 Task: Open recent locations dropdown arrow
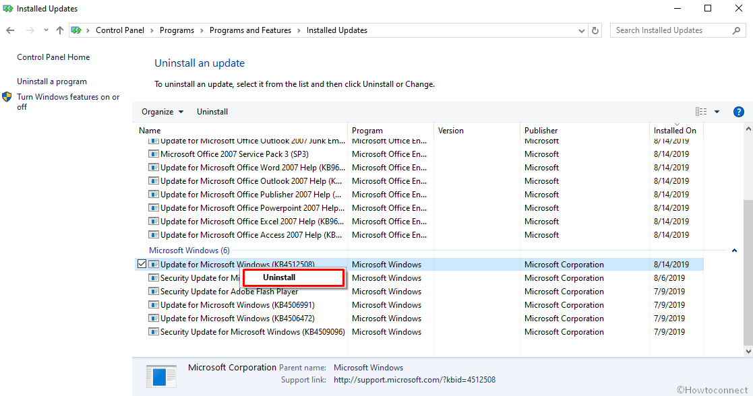pos(46,30)
